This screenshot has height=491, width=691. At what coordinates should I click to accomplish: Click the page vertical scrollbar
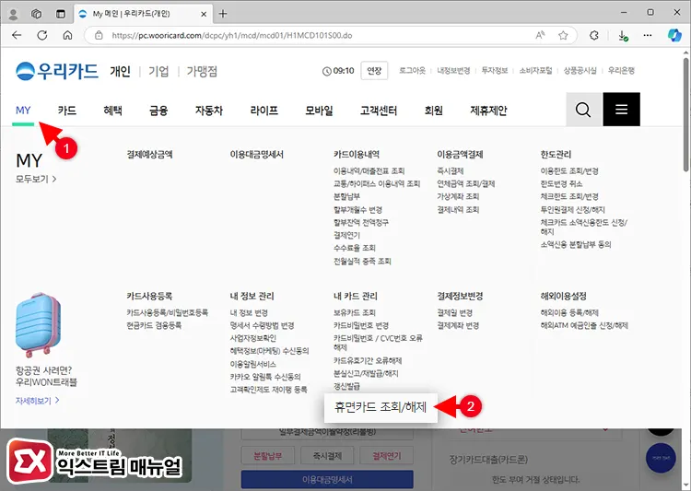click(686, 114)
